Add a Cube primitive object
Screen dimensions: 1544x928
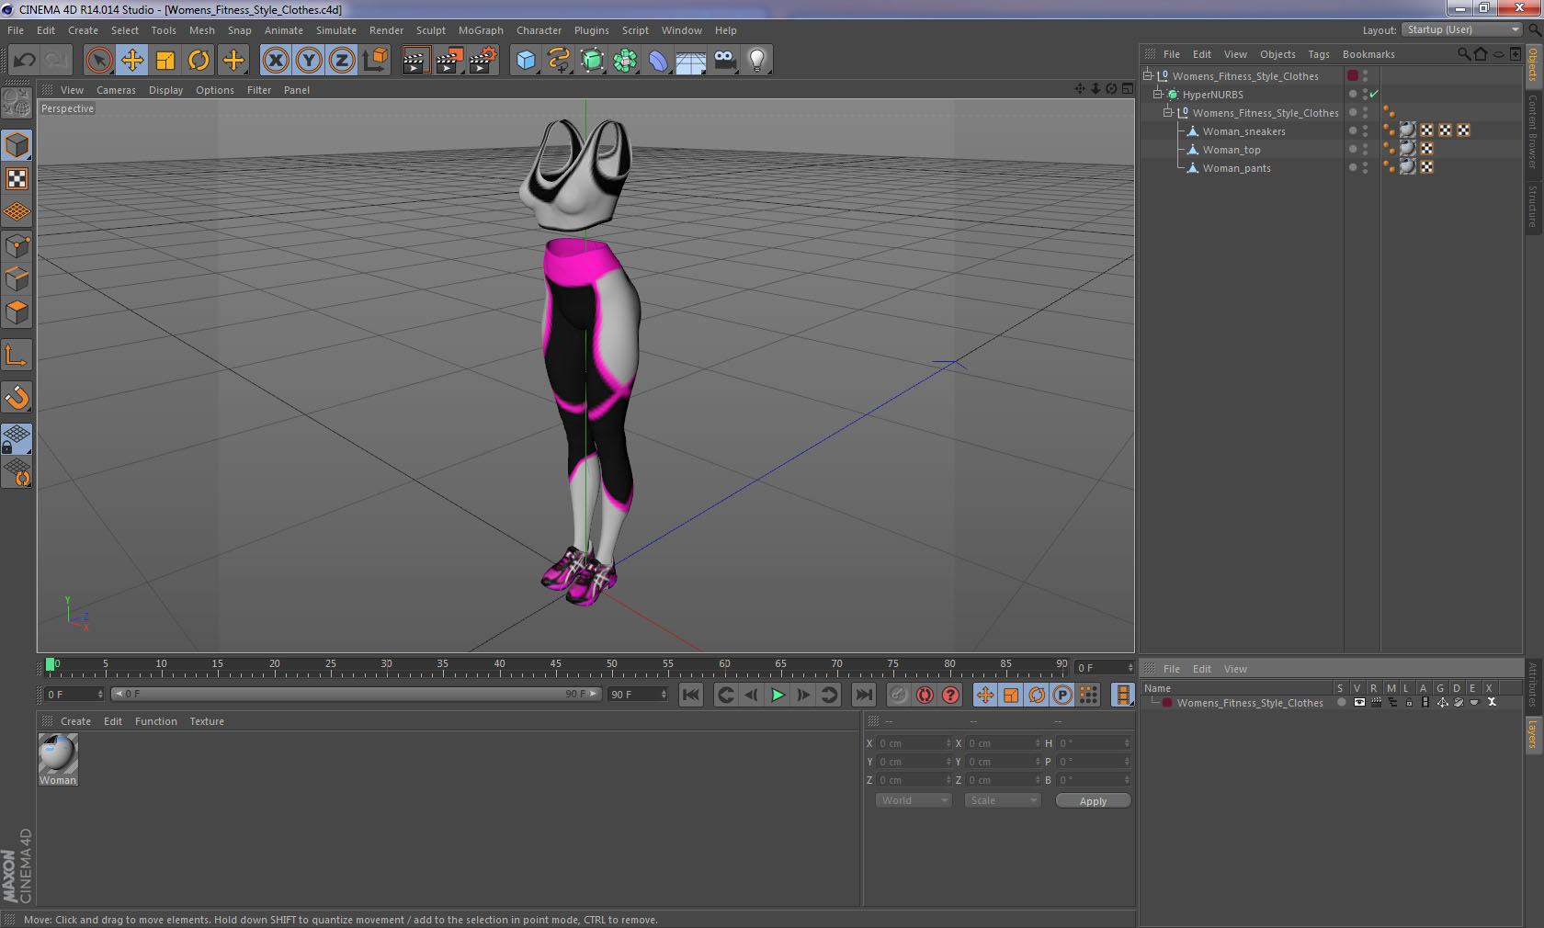point(526,61)
